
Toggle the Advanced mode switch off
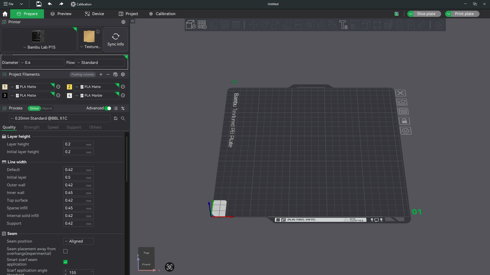point(108,108)
